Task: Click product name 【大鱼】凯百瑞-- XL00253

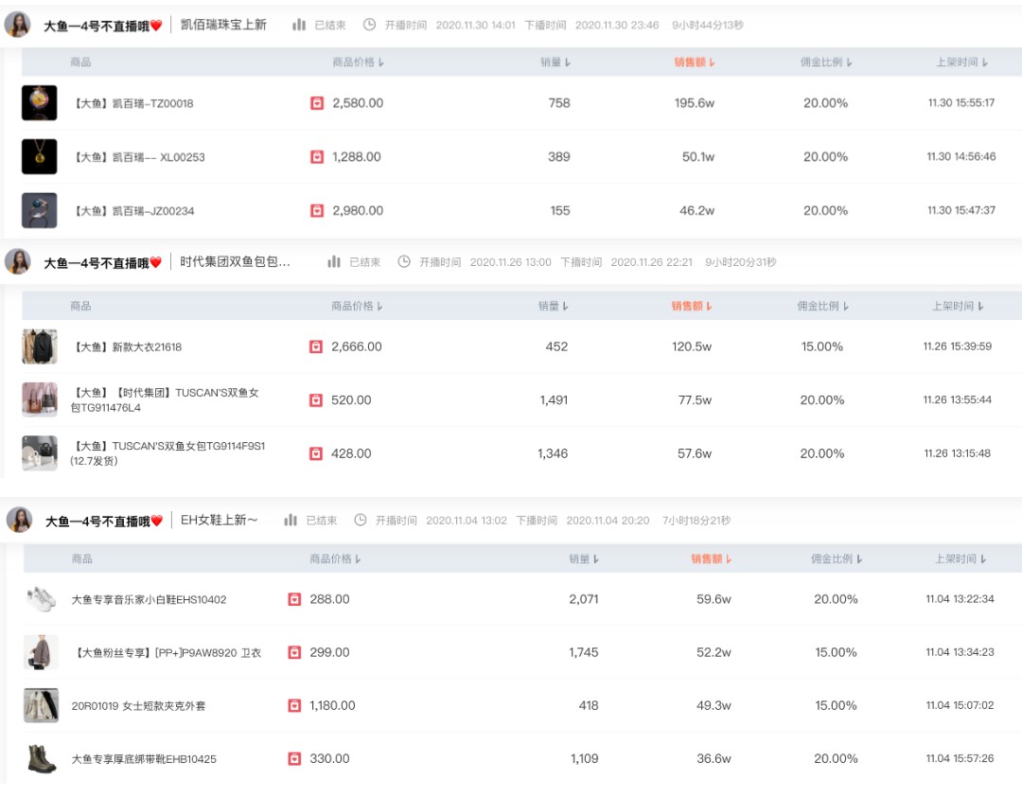Action: click(x=138, y=157)
